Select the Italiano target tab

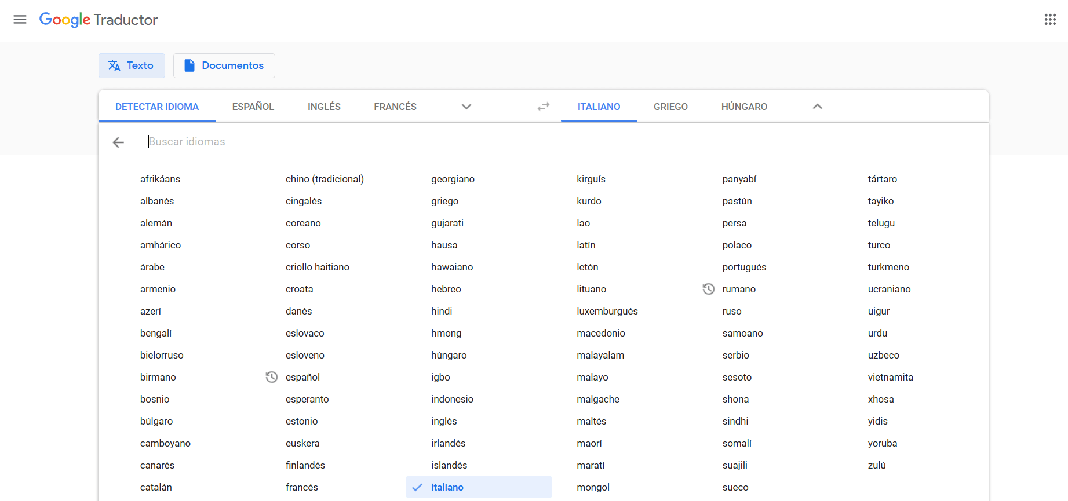click(x=599, y=107)
